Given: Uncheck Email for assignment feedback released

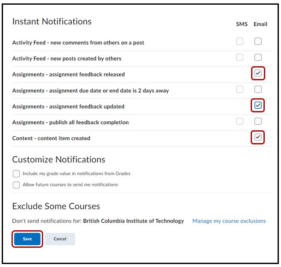Looking at the screenshot, I should point(258,73).
